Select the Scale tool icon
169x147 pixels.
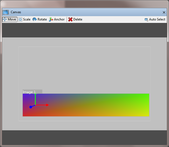click(20, 19)
